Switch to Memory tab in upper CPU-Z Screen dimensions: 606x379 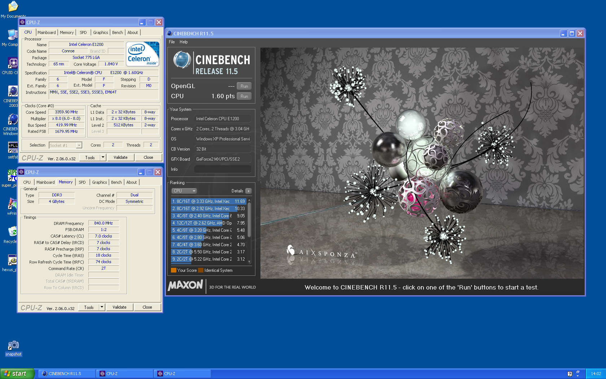point(67,32)
